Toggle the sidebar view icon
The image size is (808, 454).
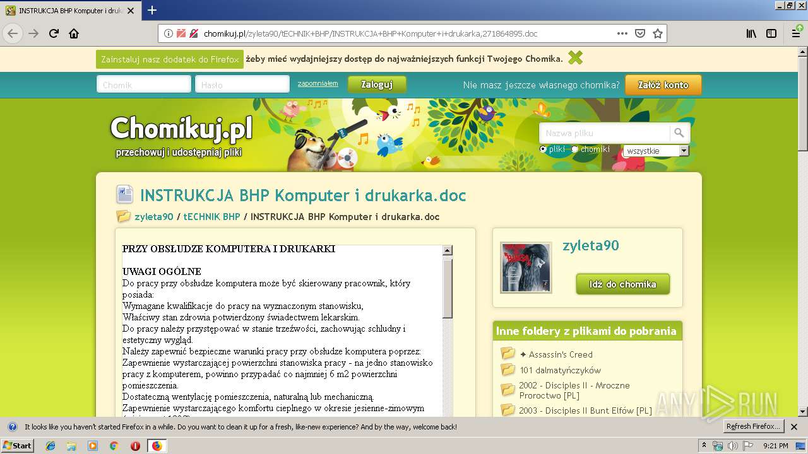771,33
